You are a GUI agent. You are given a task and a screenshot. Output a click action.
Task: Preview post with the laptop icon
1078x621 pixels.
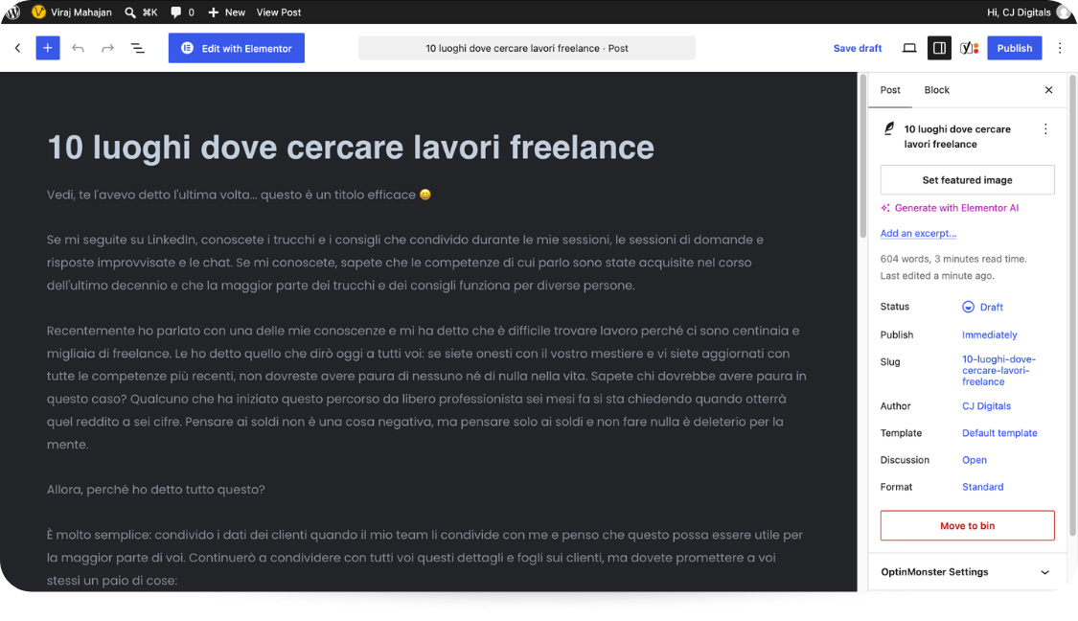coord(909,48)
